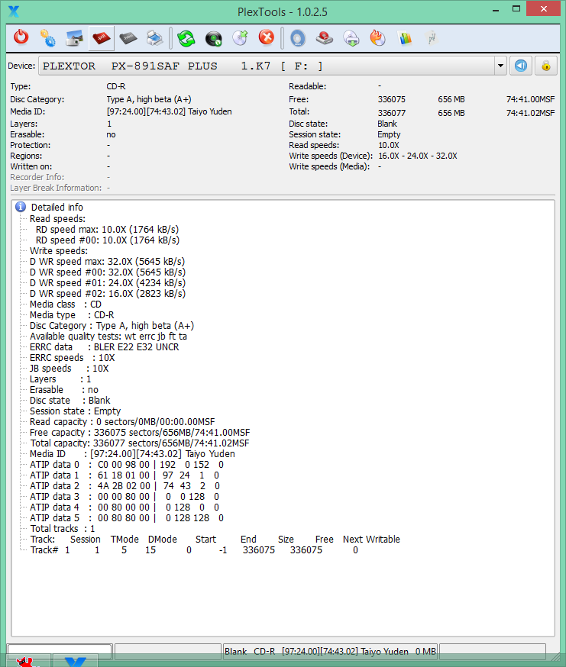
Task: Maximize the PlexTools window
Action: point(516,9)
